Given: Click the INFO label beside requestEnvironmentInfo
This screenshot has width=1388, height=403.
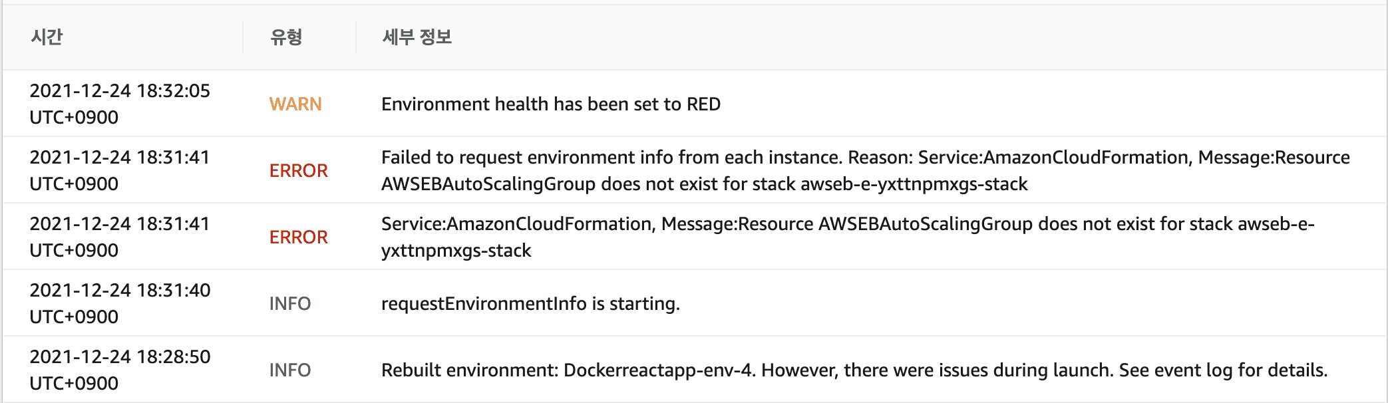Looking at the screenshot, I should coord(290,303).
